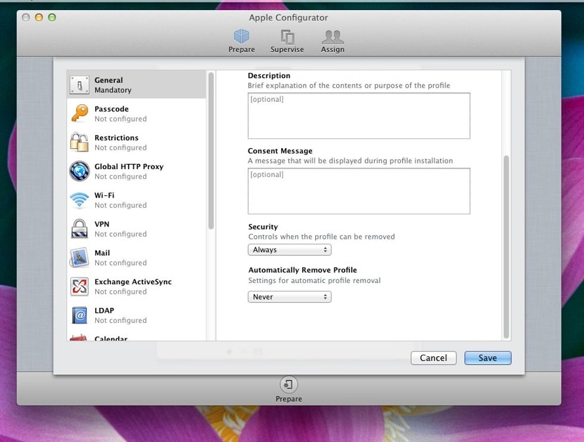Click the Wi-Fi signal icon
Viewport: 584px width, 442px height.
click(79, 200)
